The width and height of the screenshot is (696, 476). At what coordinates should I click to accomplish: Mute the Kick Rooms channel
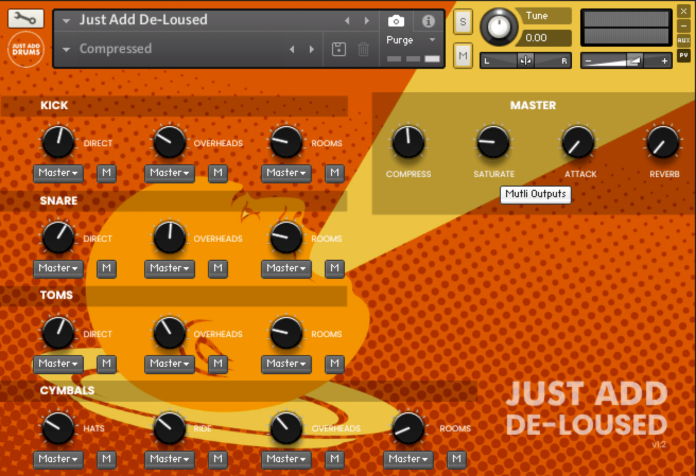[335, 173]
